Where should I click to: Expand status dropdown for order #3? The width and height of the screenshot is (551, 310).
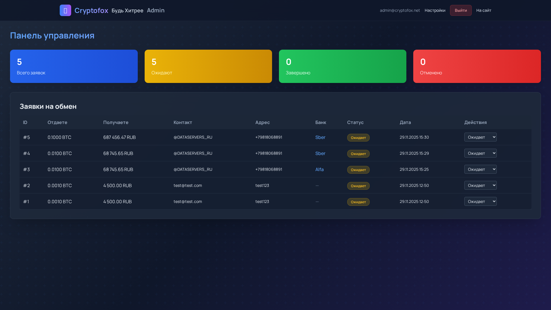pyautogui.click(x=480, y=169)
